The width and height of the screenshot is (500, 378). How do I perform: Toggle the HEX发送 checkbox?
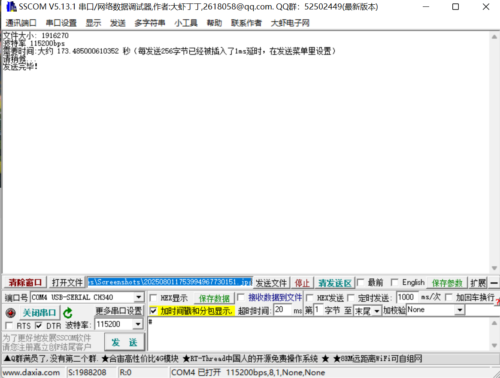click(x=309, y=298)
